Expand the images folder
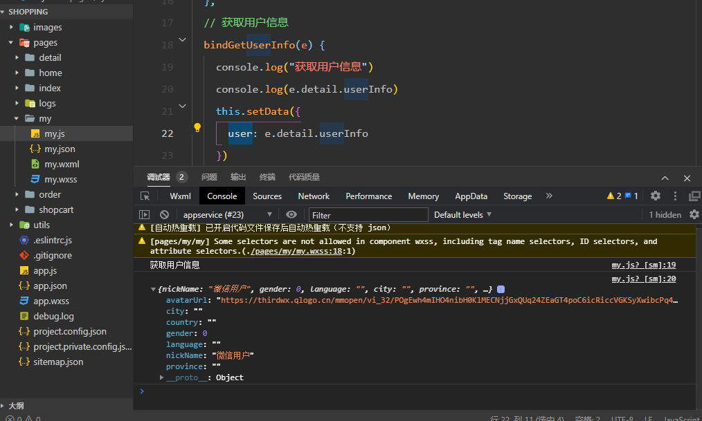 [x=12, y=27]
